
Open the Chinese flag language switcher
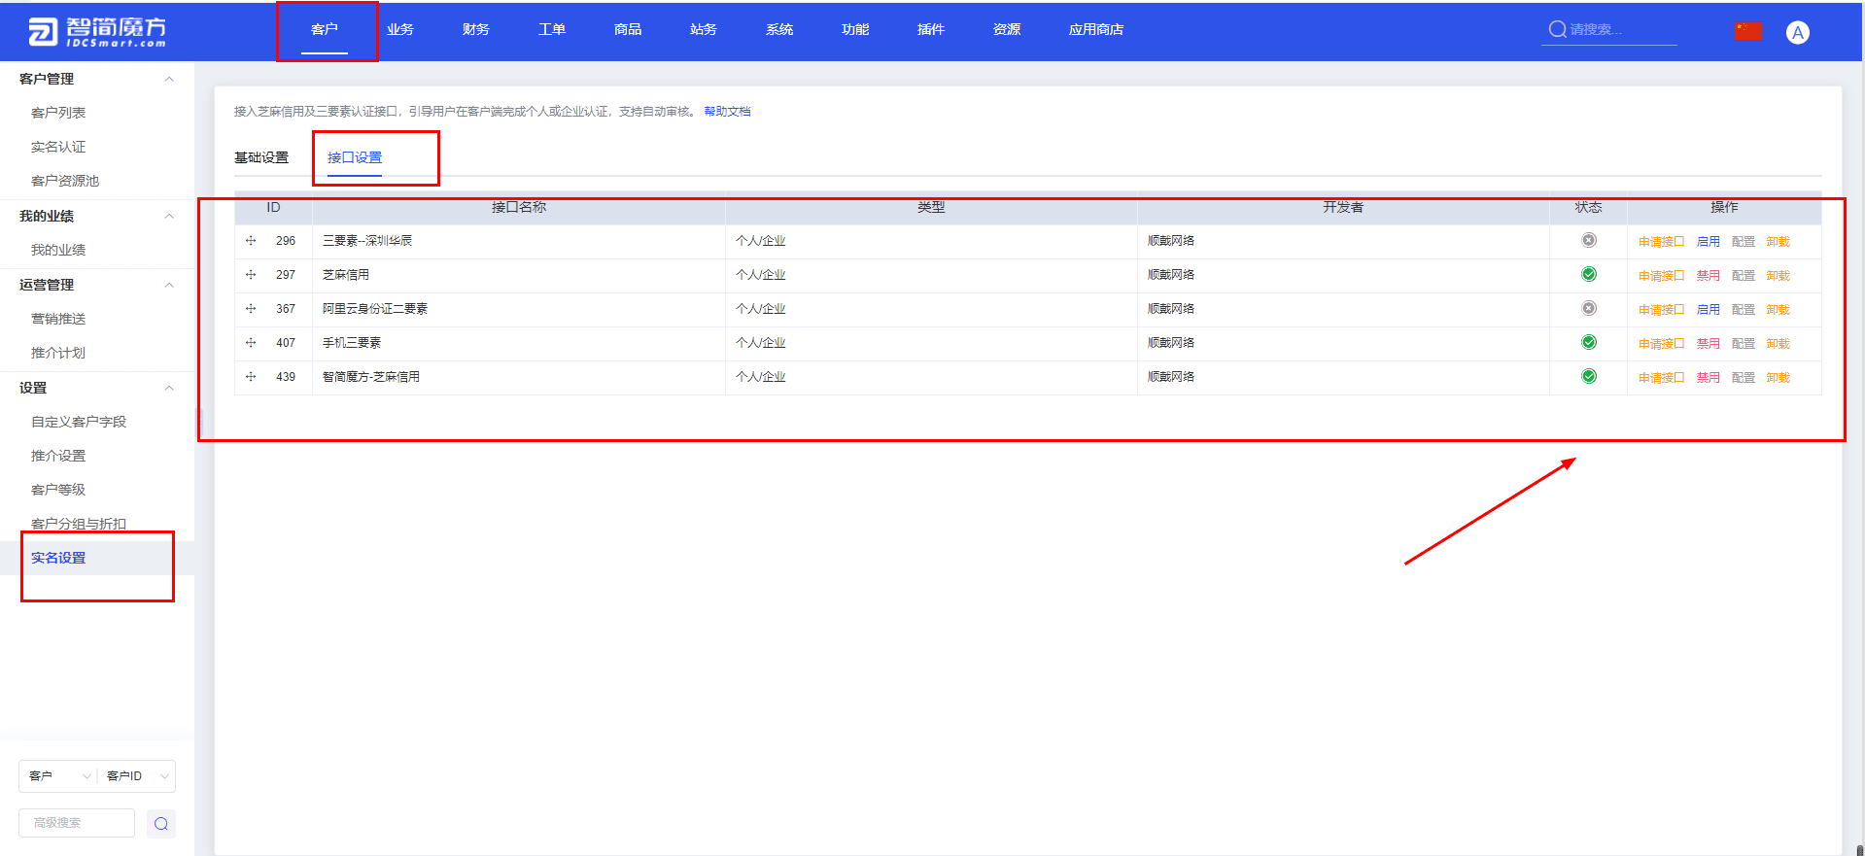point(1748,31)
